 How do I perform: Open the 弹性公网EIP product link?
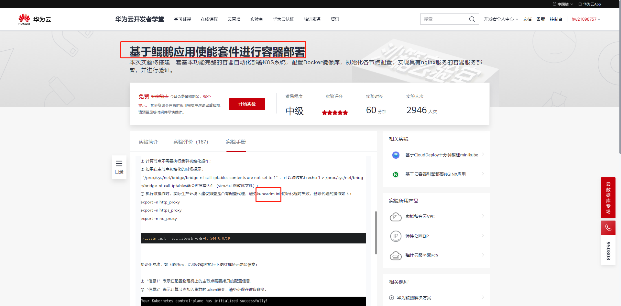[417, 236]
